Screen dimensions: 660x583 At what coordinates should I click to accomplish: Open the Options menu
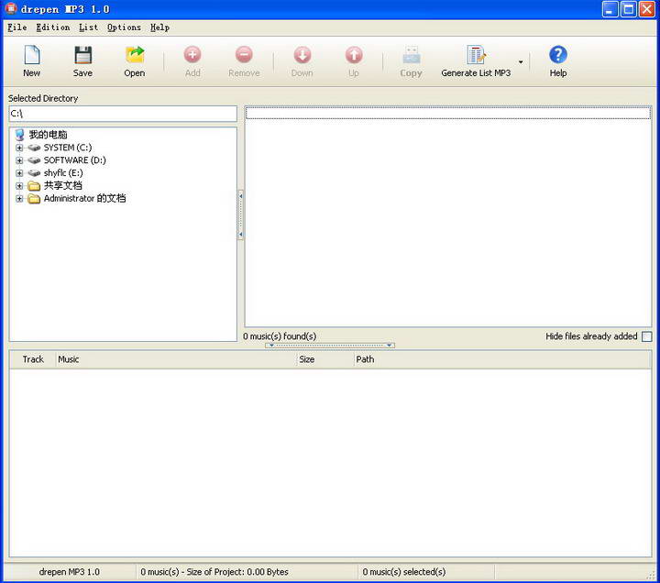click(x=124, y=27)
